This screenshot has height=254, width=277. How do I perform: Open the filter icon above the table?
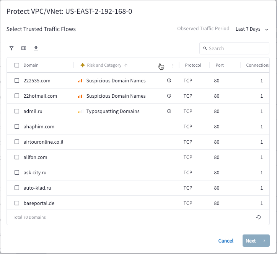point(11,48)
